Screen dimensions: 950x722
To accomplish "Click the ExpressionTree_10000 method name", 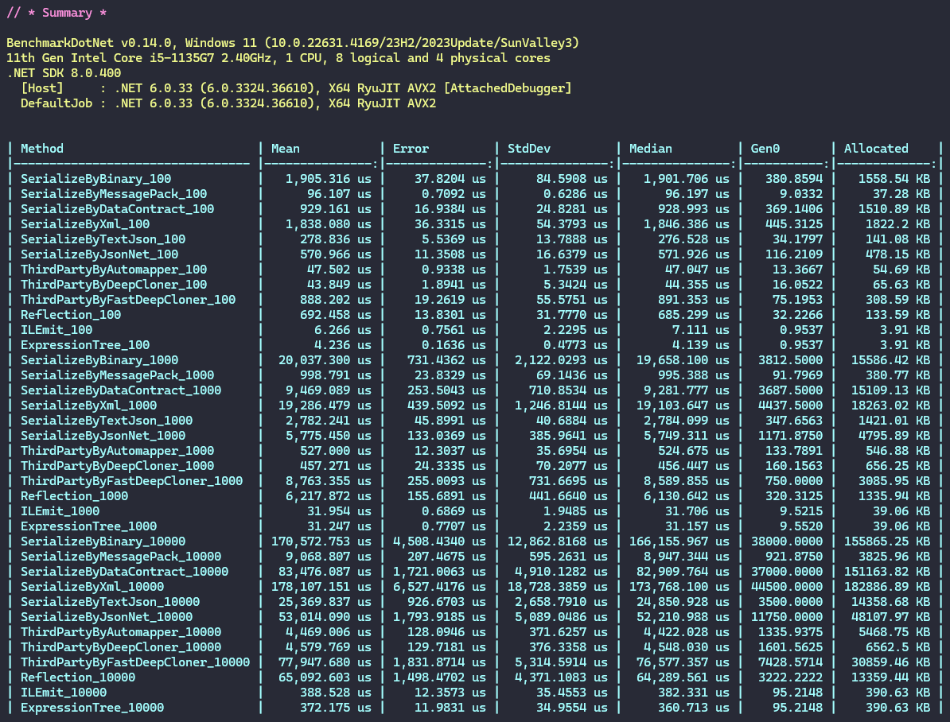I will coord(92,708).
